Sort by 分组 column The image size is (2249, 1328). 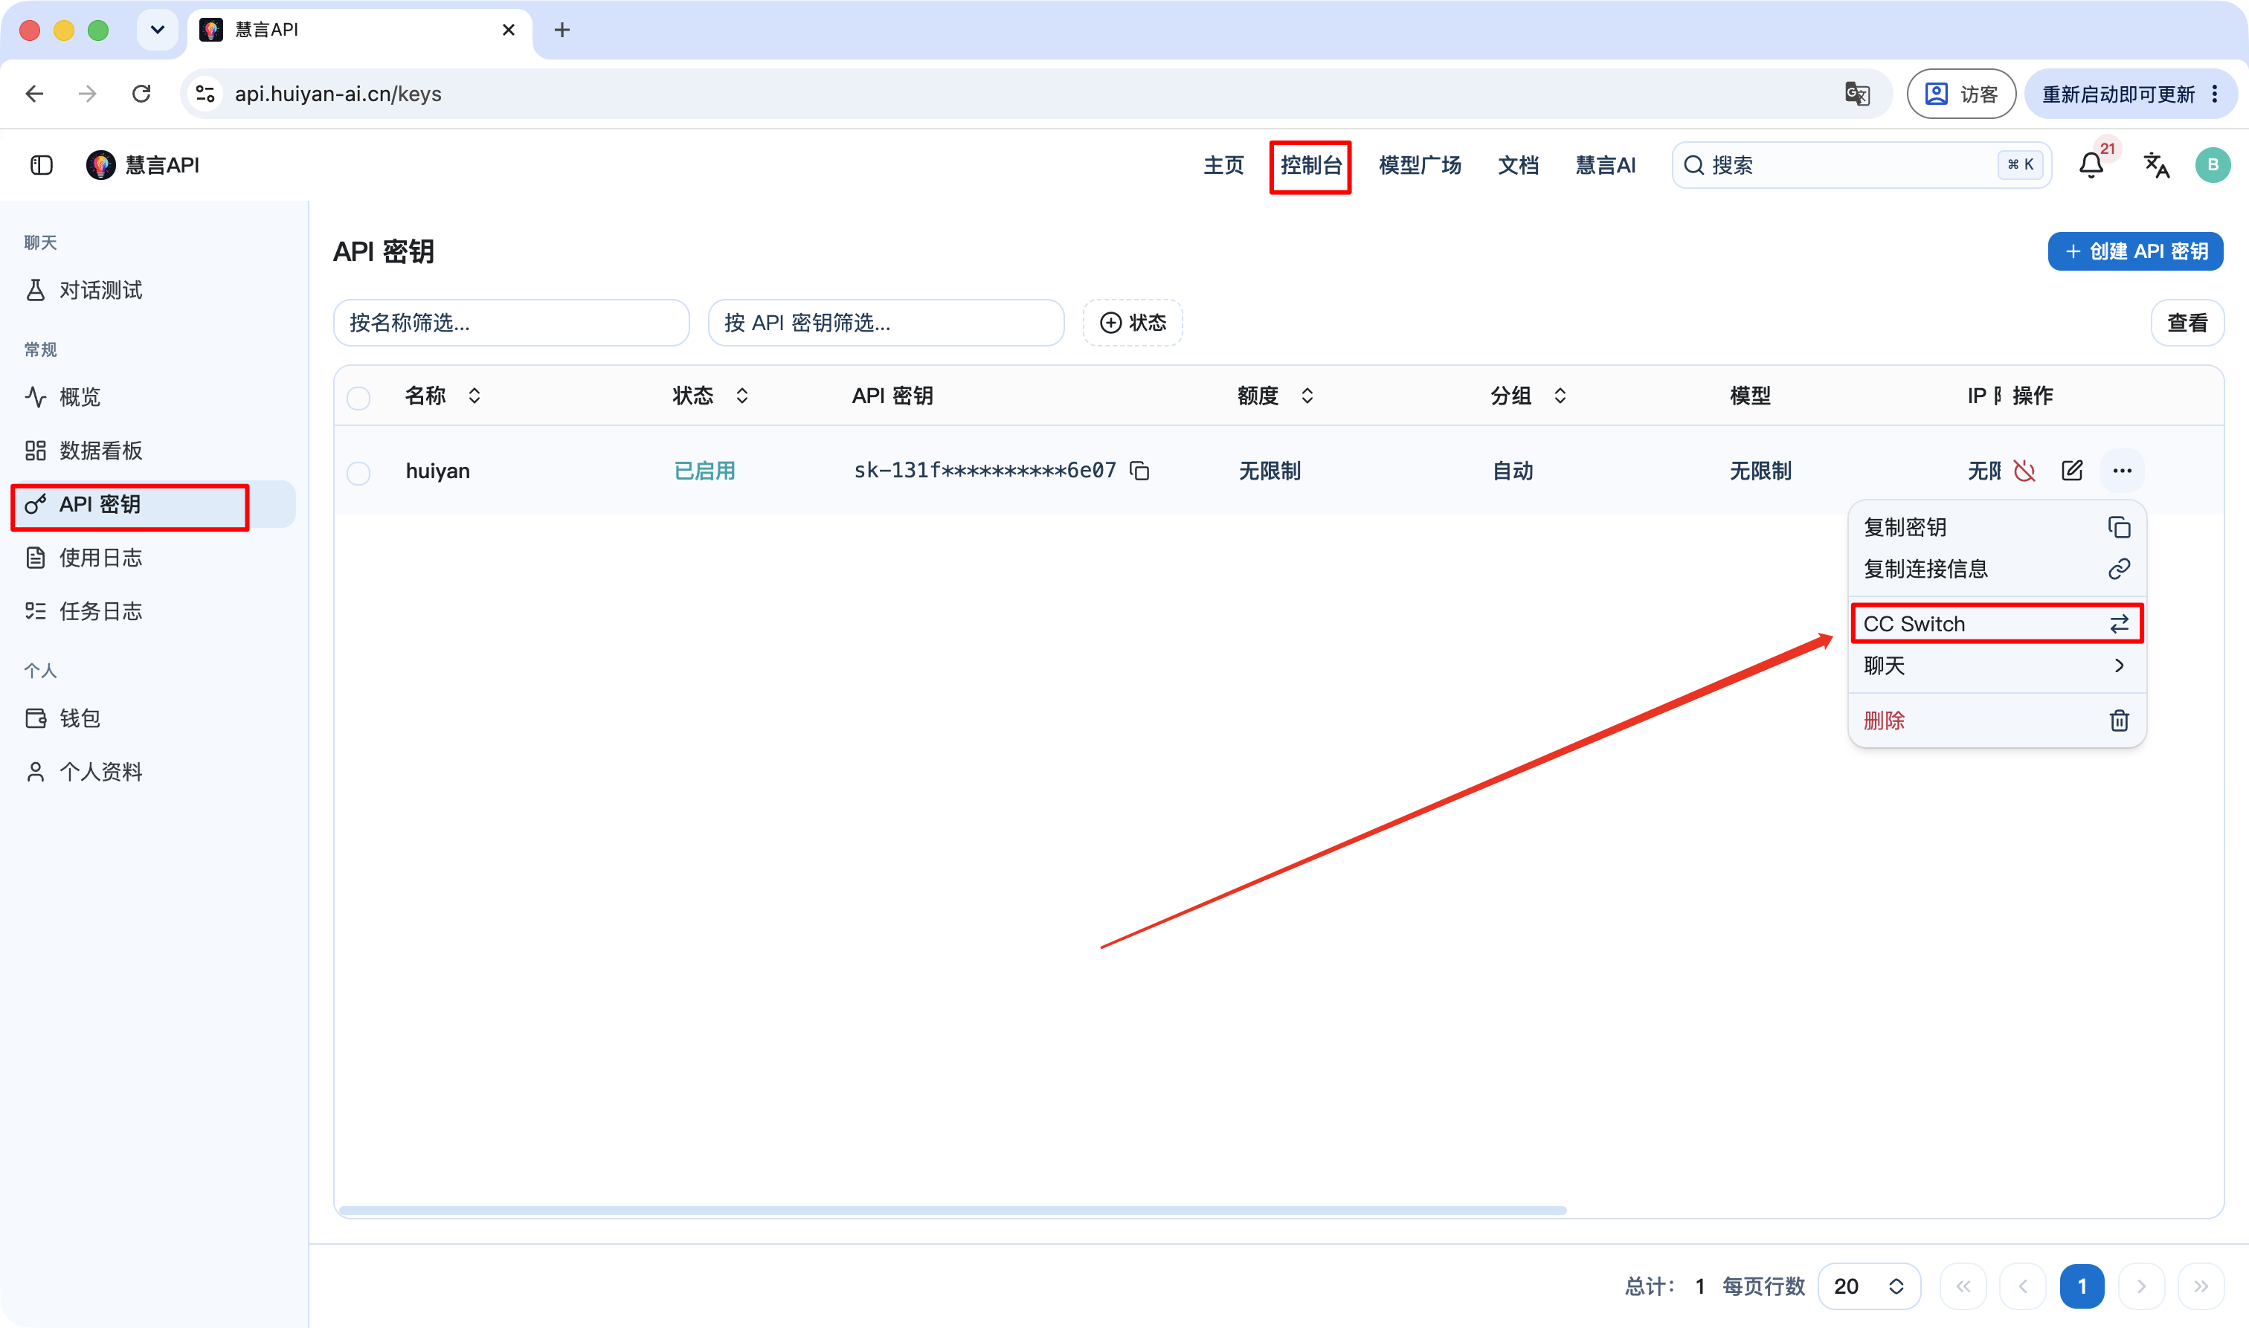tap(1528, 396)
